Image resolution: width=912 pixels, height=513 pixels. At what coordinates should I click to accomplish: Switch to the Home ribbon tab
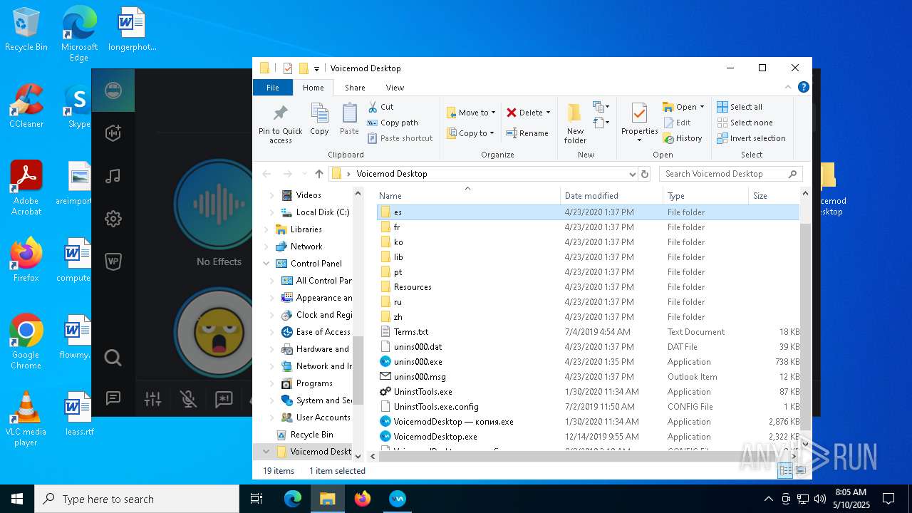tap(313, 88)
